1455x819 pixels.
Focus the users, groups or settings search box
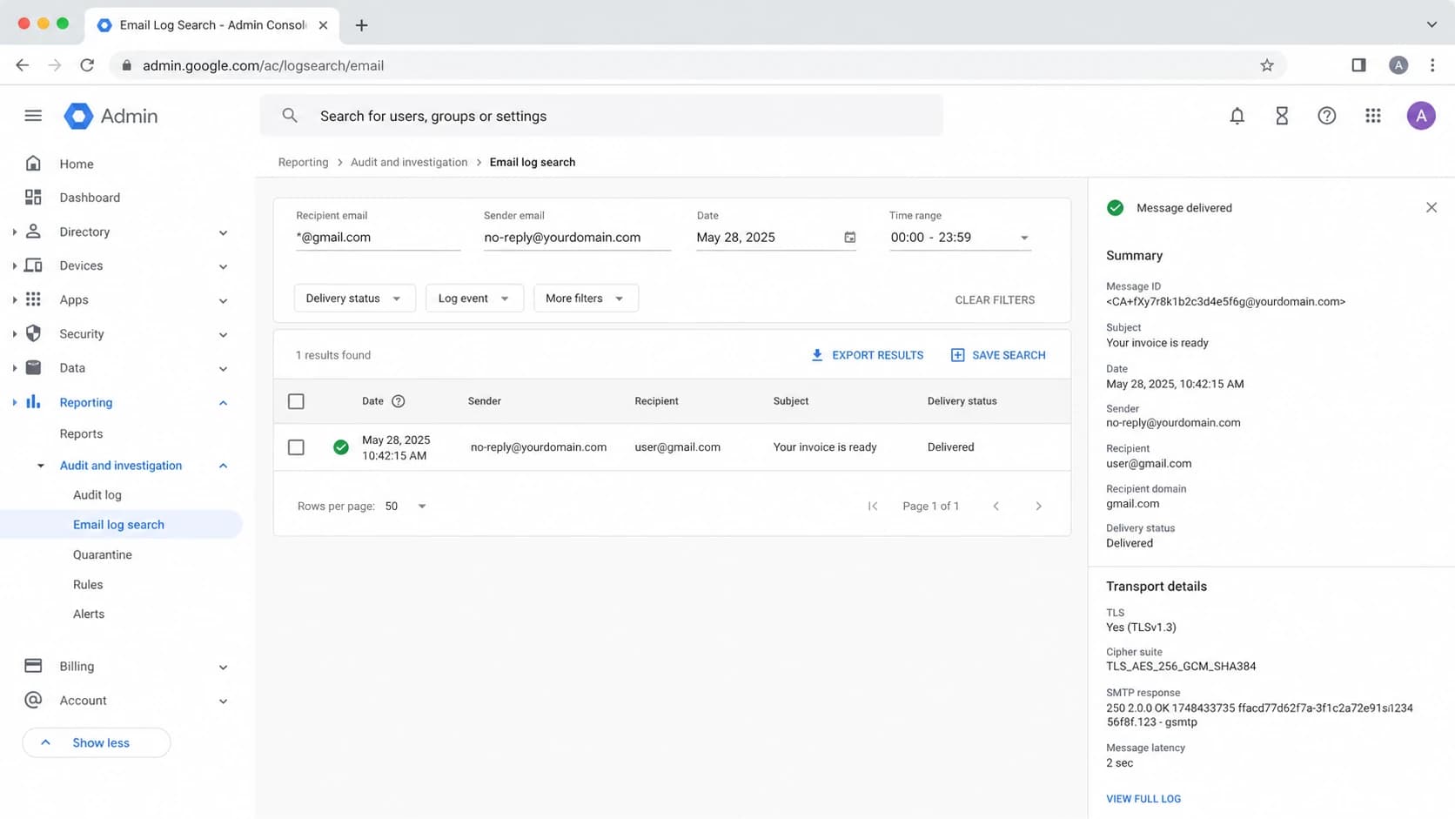coord(601,116)
